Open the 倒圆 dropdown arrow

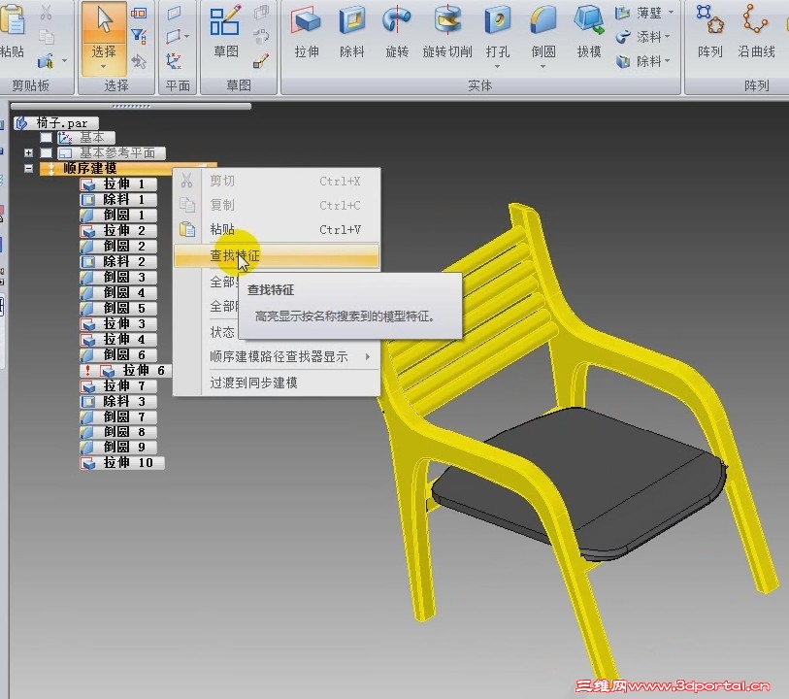[x=542, y=66]
